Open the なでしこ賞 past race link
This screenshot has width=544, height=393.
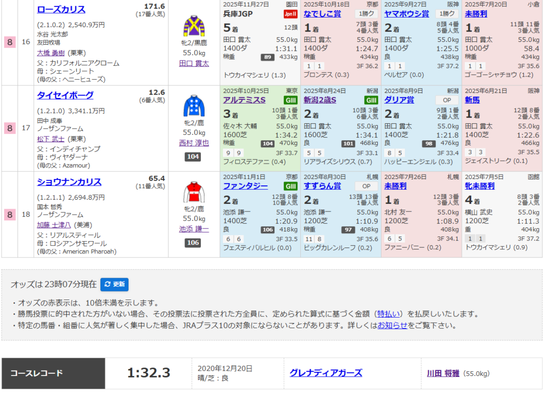(322, 14)
